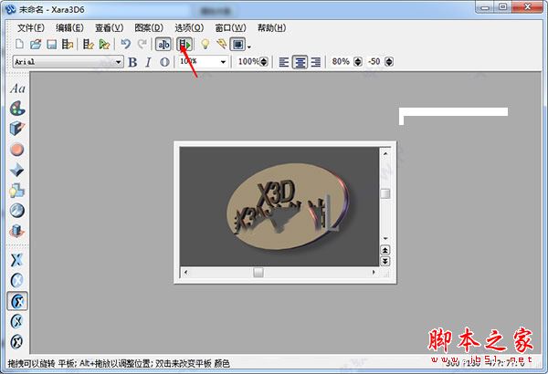Click the horizontal scrollbar thumb in preview
548x374 pixels.
258,272
